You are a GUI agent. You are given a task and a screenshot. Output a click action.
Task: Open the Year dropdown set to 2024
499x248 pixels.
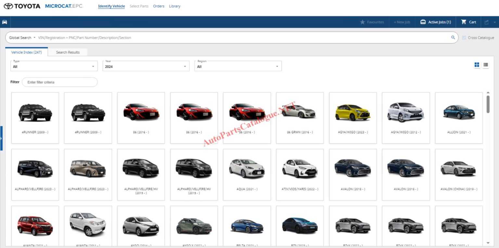(146, 66)
